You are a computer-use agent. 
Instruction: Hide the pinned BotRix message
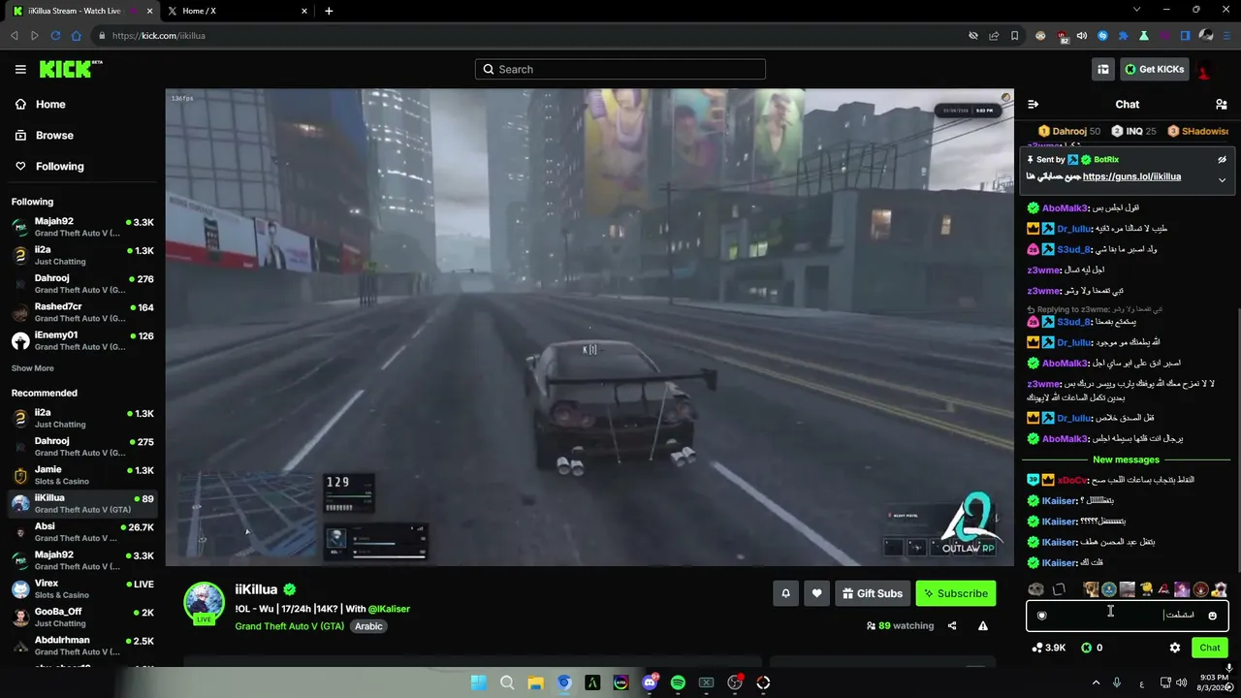coord(1222,160)
